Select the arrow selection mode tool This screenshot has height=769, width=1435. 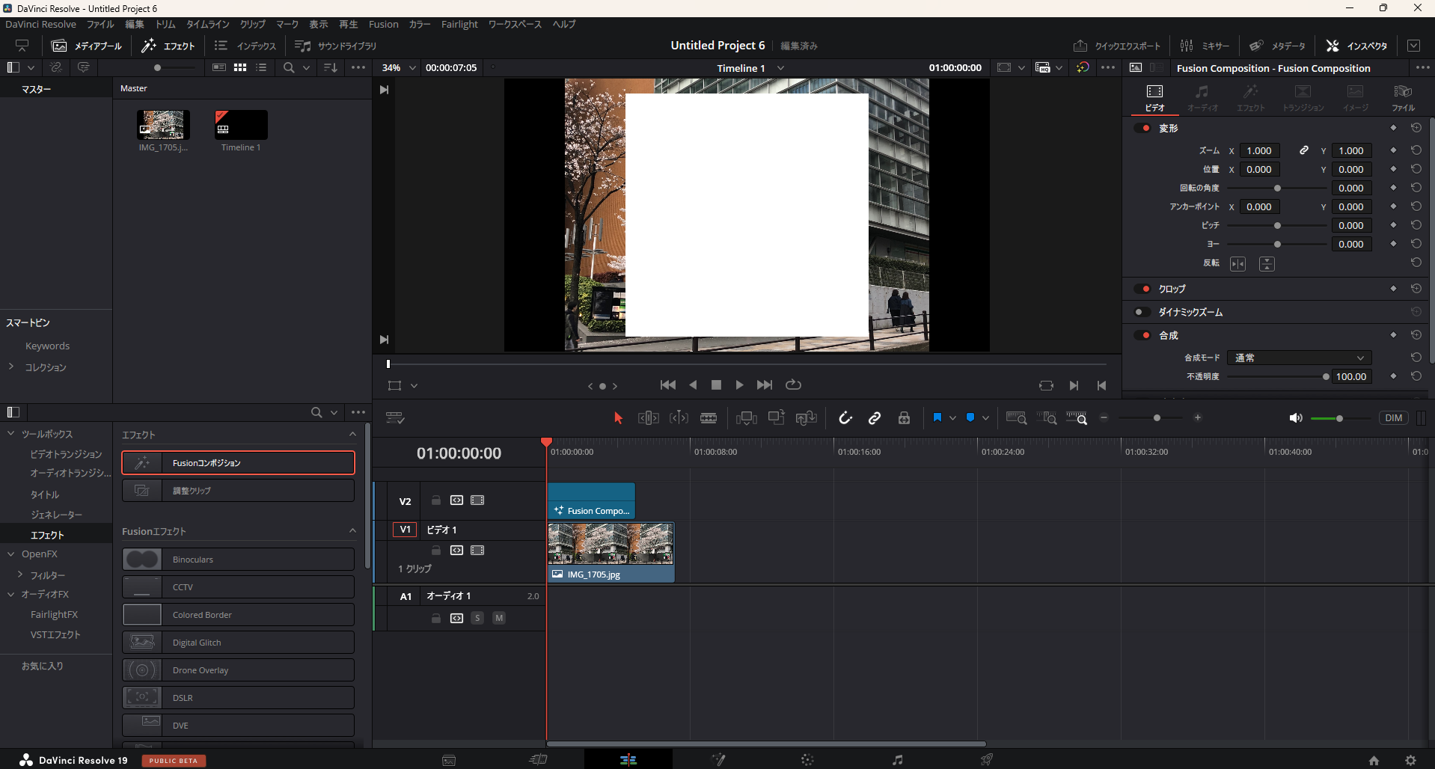click(x=618, y=418)
